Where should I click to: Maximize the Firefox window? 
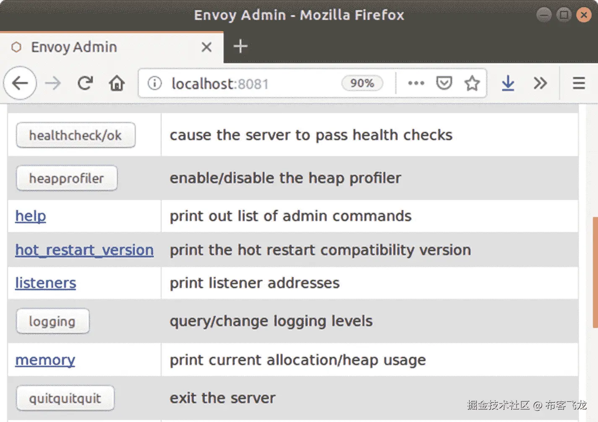564,15
